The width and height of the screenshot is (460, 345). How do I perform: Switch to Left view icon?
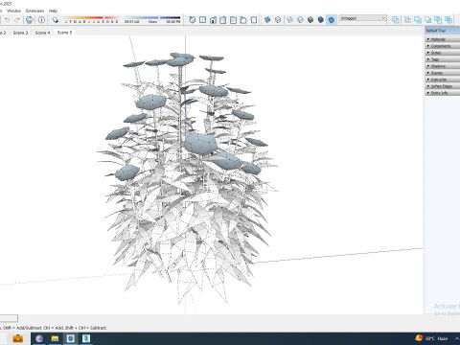[243, 20]
